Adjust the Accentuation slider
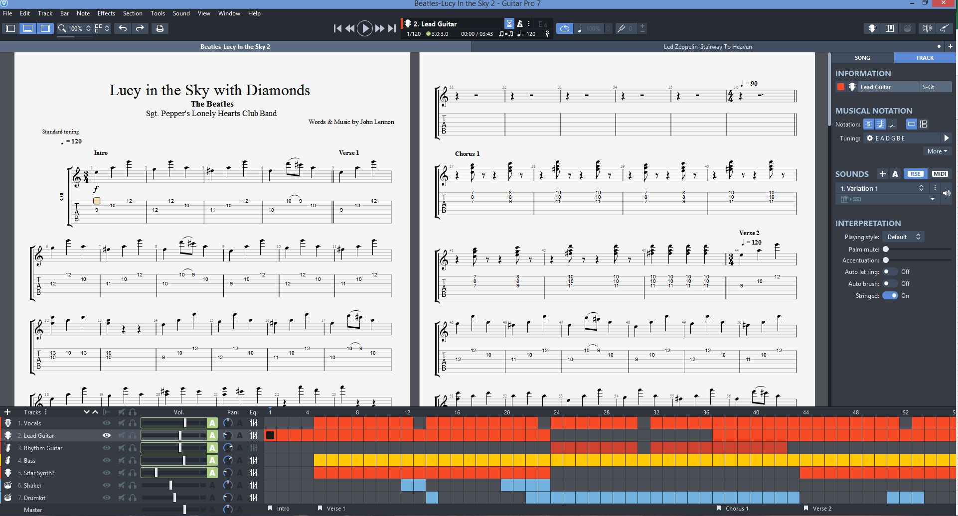The image size is (958, 516). [917, 260]
